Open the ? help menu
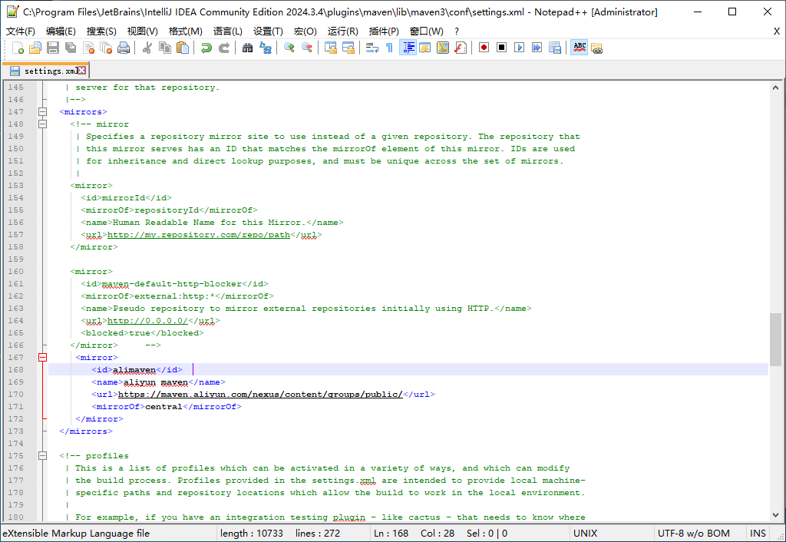The width and height of the screenshot is (786, 542). click(457, 31)
